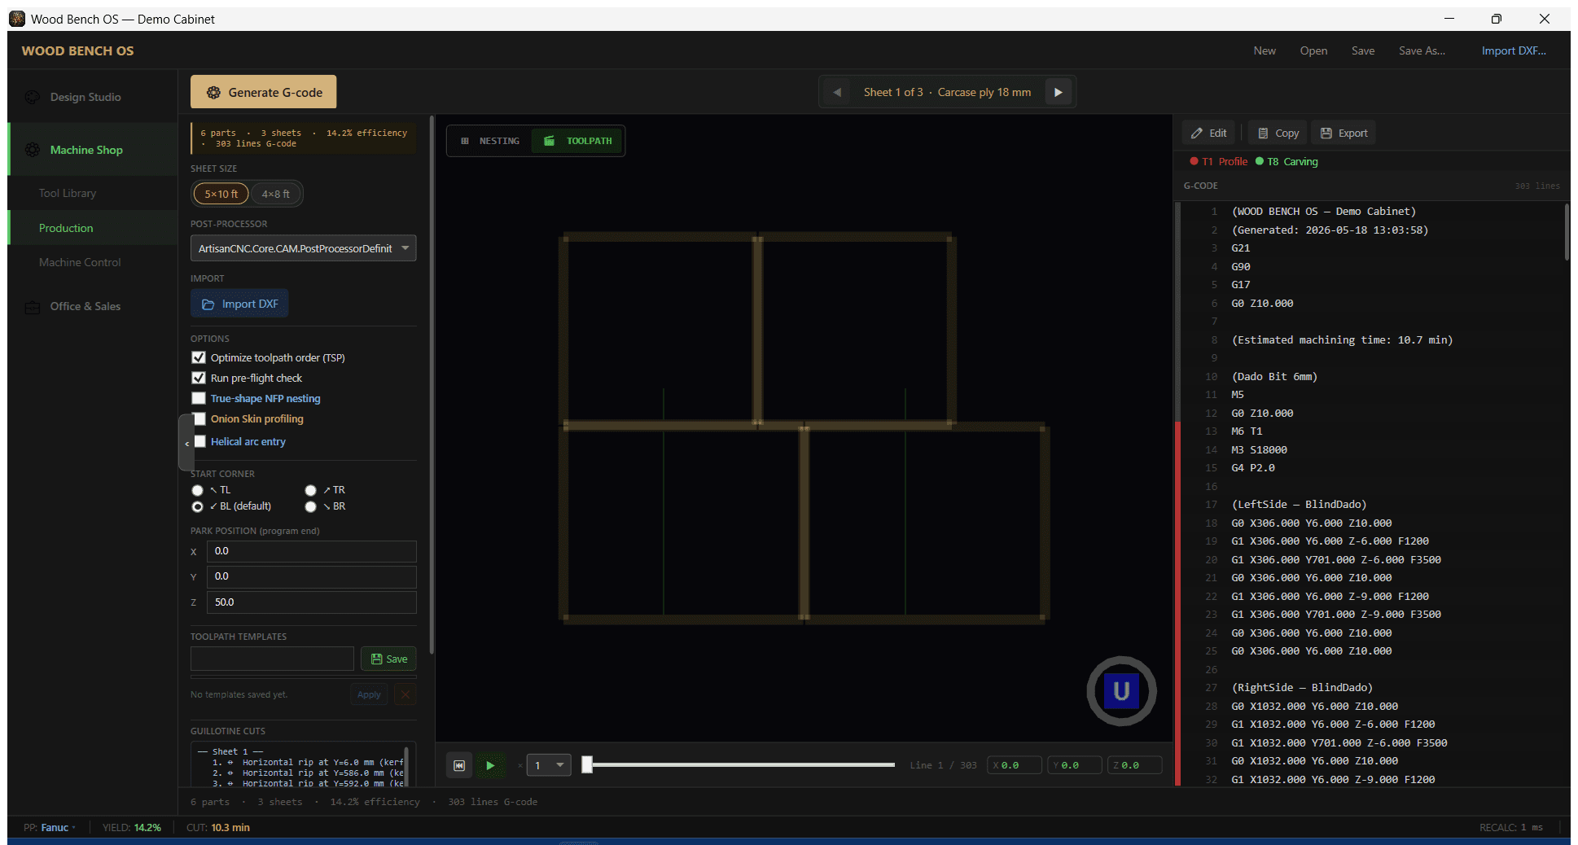Select BR start corner radio
Viewport: 1578px width, 845px height.
click(310, 506)
